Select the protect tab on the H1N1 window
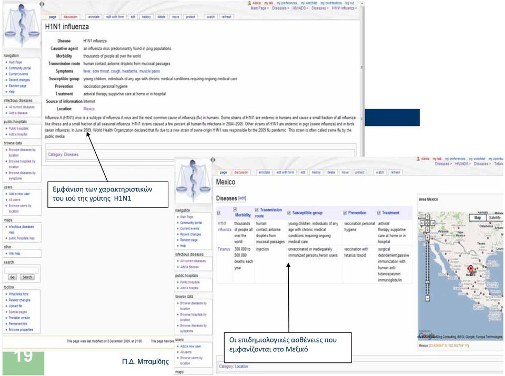This screenshot has width=505, height=376. click(x=190, y=17)
